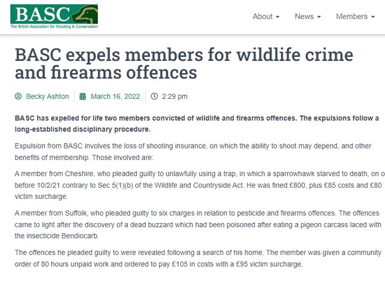Image resolution: width=385 pixels, height=282 pixels.
Task: Expand the Members dropdown arrow
Action: (x=373, y=17)
